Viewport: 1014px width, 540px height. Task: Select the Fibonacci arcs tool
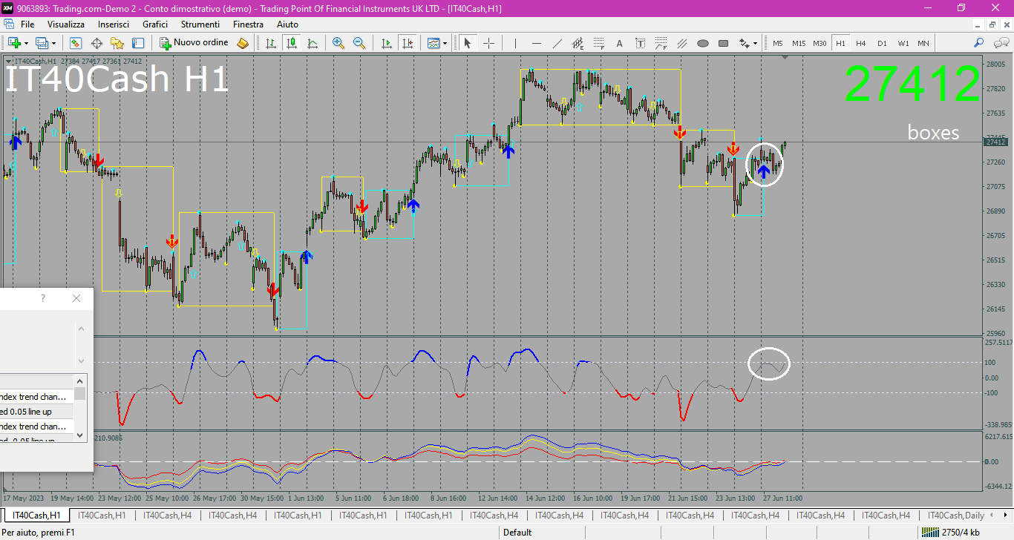(x=661, y=43)
